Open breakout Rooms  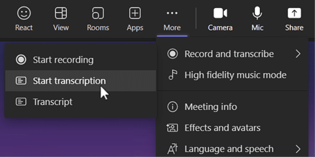tap(98, 14)
